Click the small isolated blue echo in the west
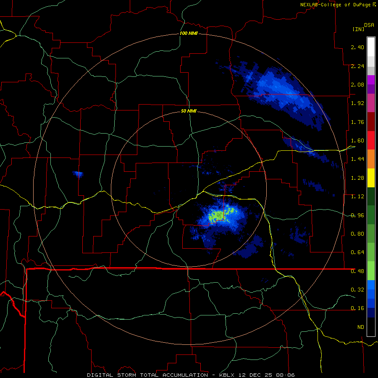Screen dimensions: 378x378 [x=78, y=174]
